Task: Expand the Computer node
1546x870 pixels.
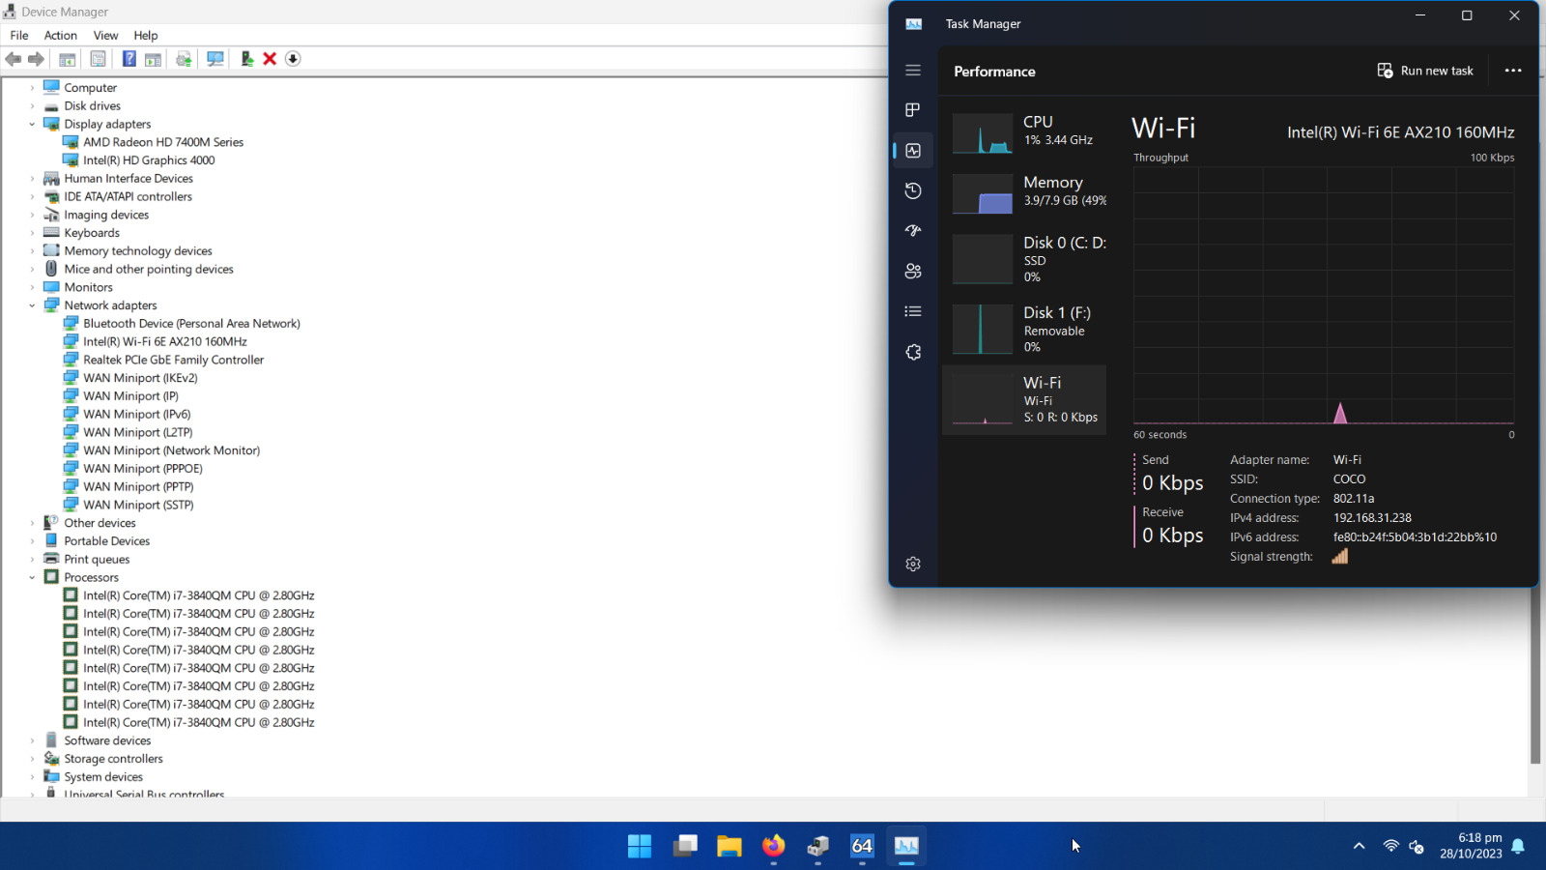Action: click(32, 88)
